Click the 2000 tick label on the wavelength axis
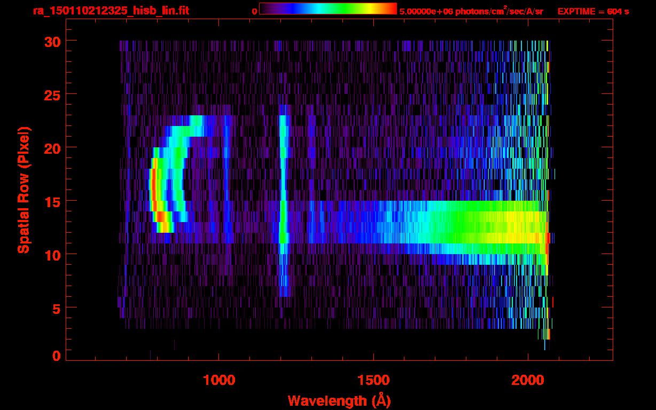This screenshot has width=656, height=410. click(x=527, y=380)
